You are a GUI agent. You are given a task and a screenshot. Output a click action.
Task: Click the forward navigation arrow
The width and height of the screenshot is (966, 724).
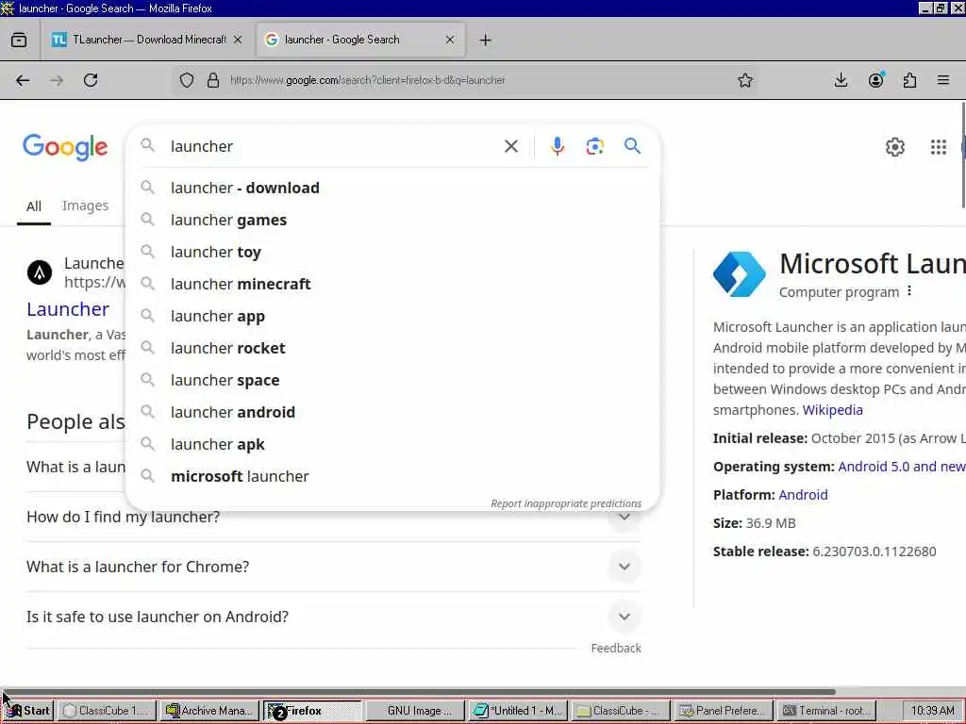[x=57, y=80]
